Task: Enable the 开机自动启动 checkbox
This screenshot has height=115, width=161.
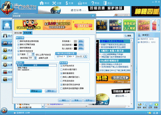Action: pos(61,81)
